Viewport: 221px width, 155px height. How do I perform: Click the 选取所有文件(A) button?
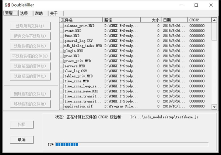(x=30, y=26)
